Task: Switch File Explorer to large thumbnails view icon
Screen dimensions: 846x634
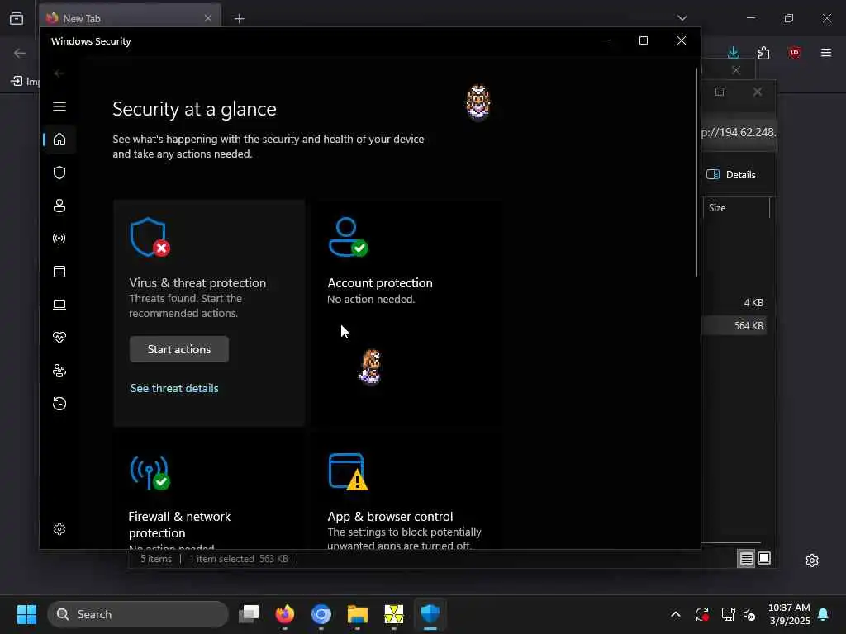Action: click(x=764, y=559)
